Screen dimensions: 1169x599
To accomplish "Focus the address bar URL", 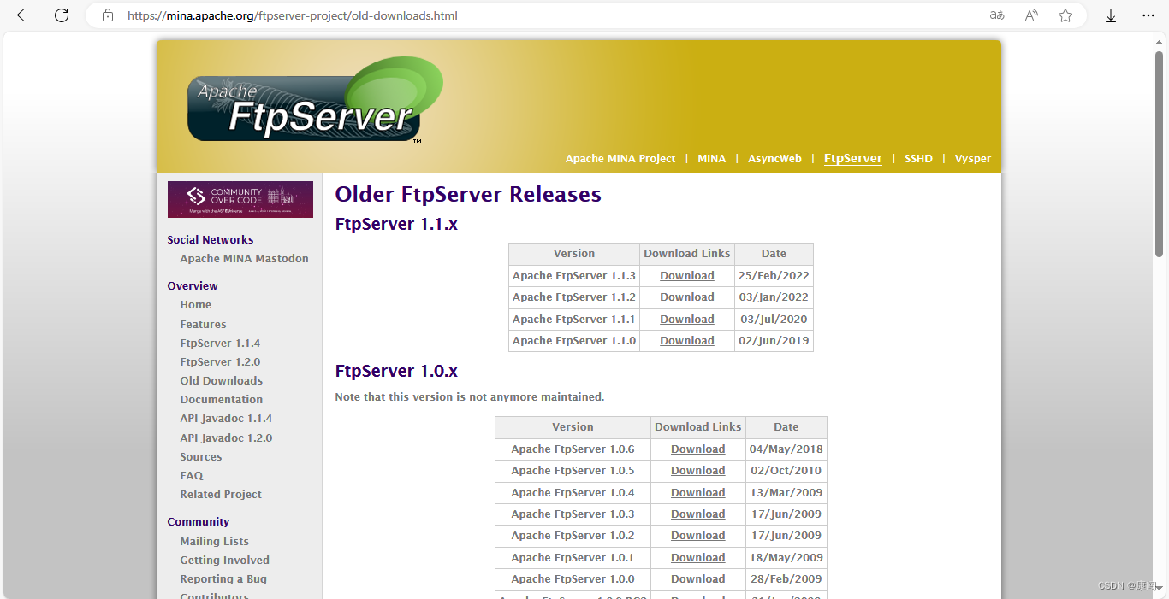I will point(293,15).
